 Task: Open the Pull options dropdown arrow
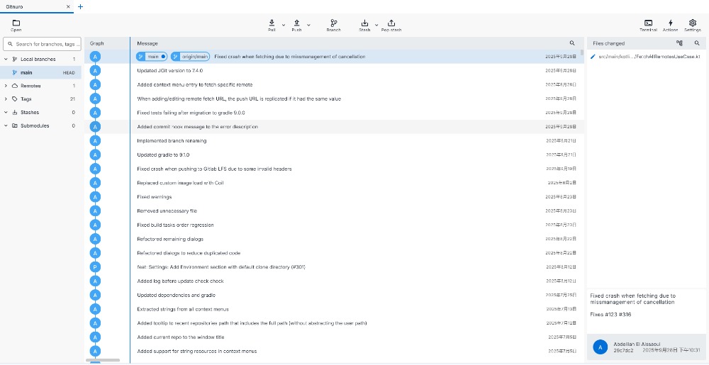point(284,26)
